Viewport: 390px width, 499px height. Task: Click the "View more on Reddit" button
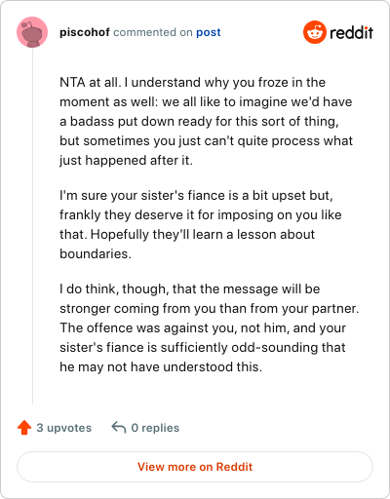click(195, 467)
